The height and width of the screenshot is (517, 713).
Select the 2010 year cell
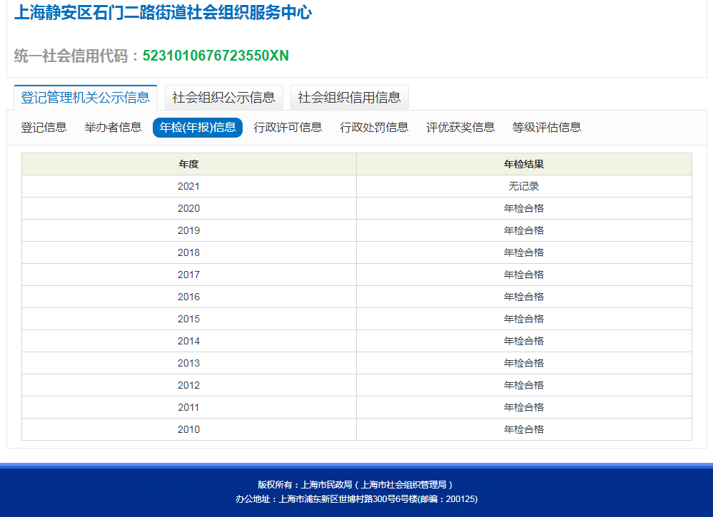coord(188,429)
